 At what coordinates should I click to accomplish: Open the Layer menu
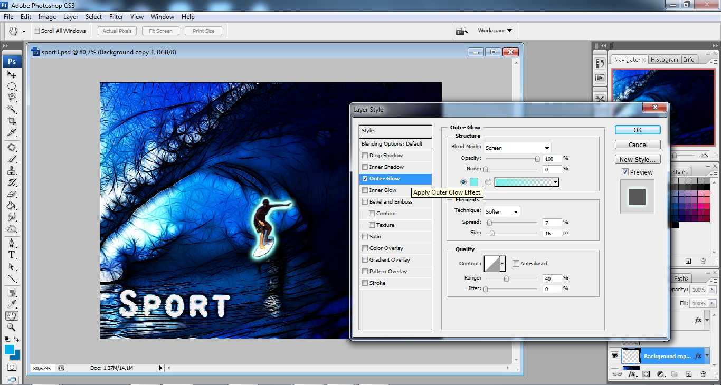pyautogui.click(x=71, y=17)
